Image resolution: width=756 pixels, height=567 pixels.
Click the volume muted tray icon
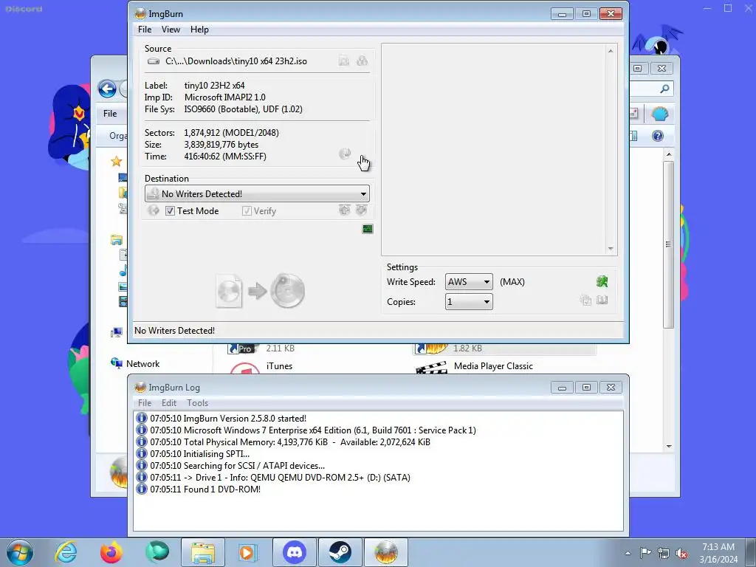[681, 553]
